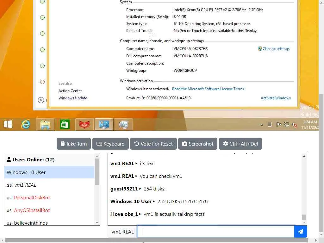Click the users list scroll-up arrow
Screen dimensions: 324x243
click(x=97, y=156)
